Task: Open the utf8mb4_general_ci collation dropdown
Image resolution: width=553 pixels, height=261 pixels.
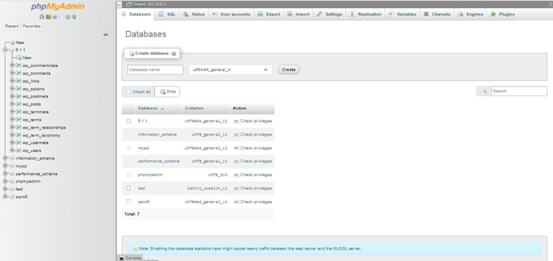Action: coord(231,70)
